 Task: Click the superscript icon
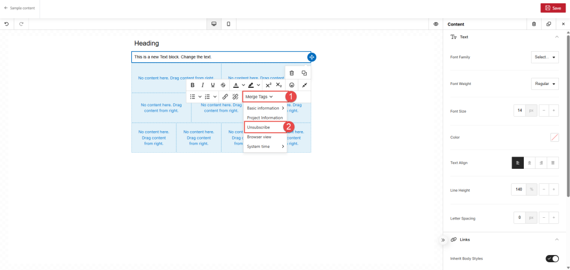tap(268, 85)
